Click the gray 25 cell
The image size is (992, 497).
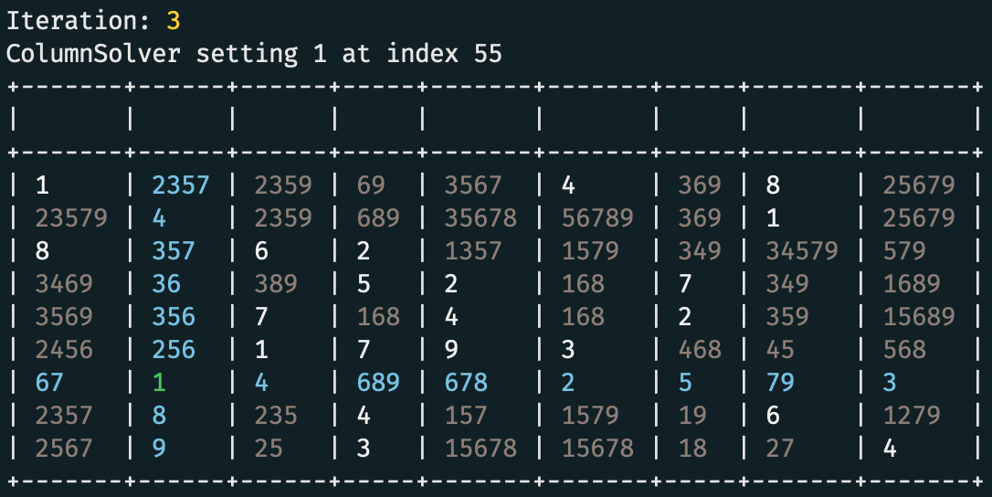click(269, 449)
